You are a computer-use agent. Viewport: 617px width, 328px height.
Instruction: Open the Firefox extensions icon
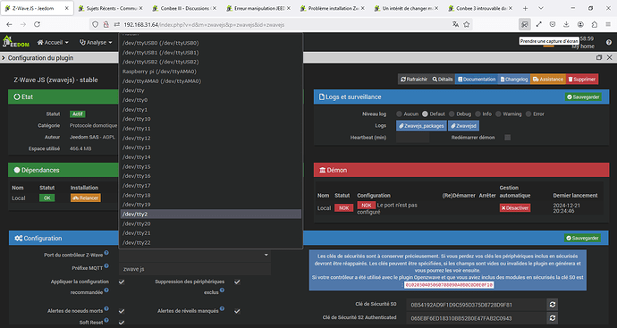tap(594, 24)
